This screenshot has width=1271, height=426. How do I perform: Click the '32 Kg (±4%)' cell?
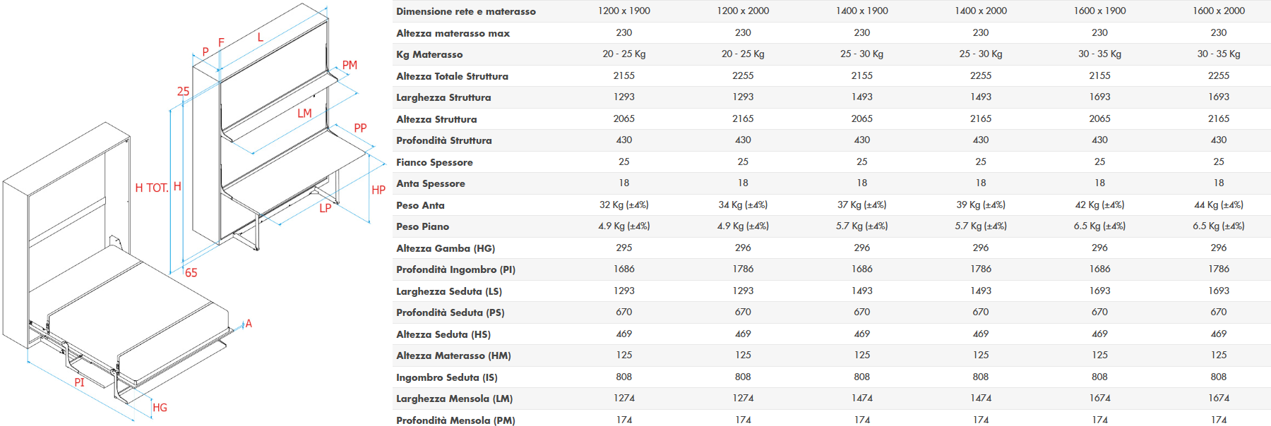click(623, 205)
